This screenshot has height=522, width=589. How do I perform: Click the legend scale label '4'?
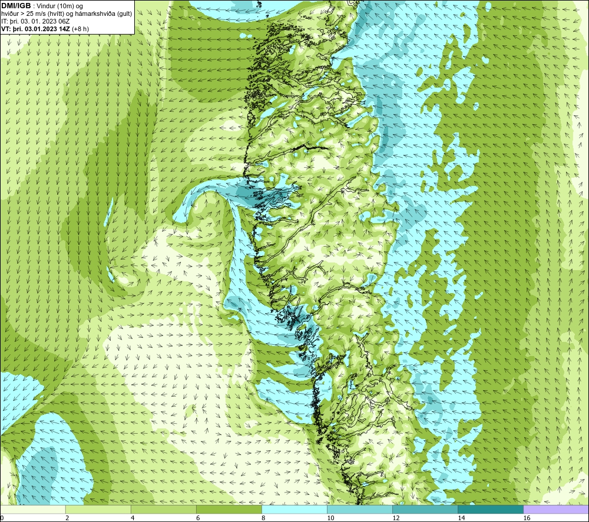133,518
